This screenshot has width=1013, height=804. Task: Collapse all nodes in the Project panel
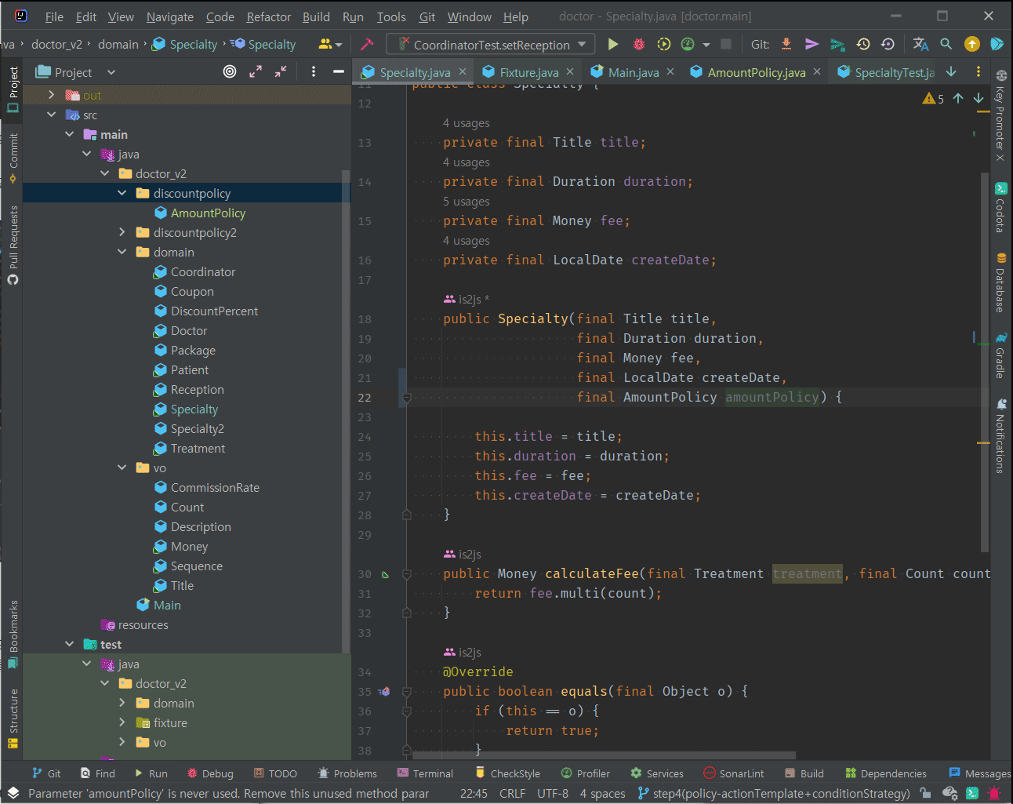(281, 72)
